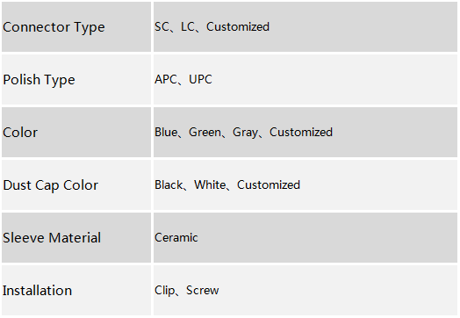Select the Blue, Green, Gray, Customized cell

point(305,132)
